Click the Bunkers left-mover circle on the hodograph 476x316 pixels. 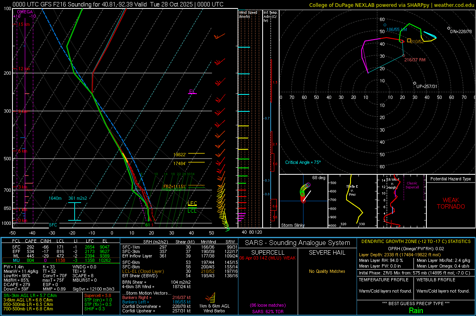(385, 25)
